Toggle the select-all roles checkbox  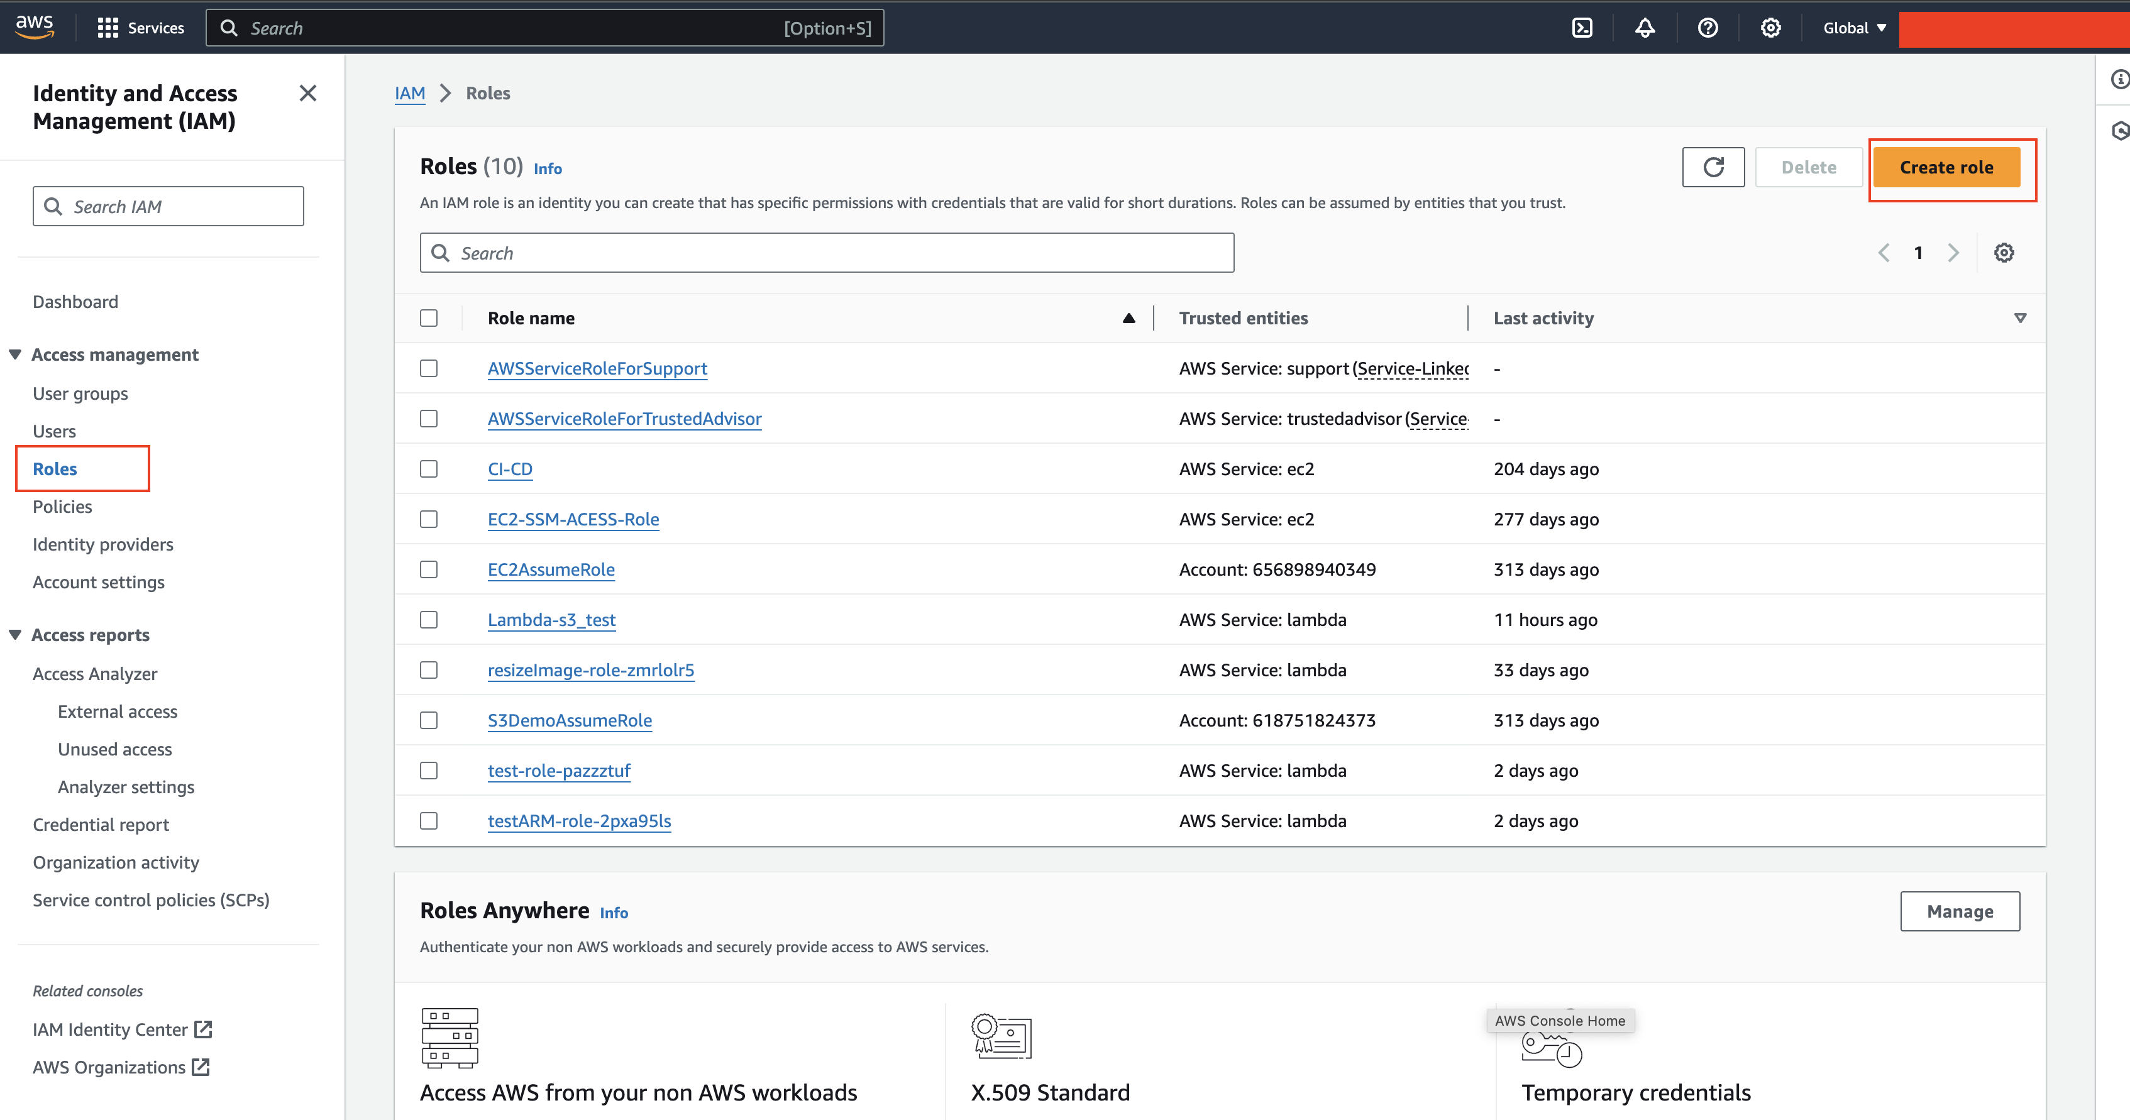point(428,318)
